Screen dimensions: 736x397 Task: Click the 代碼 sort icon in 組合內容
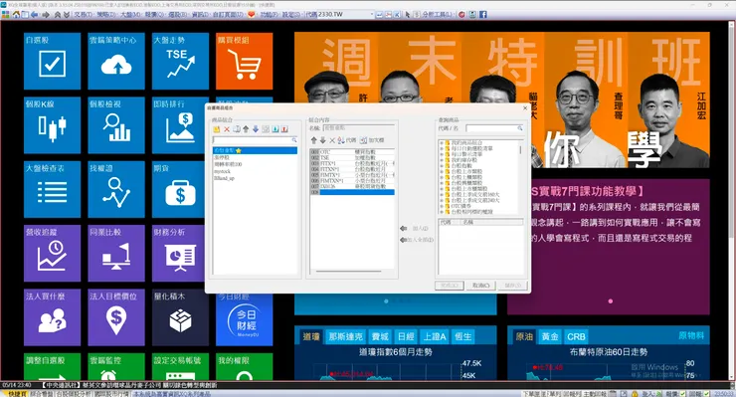(x=347, y=140)
